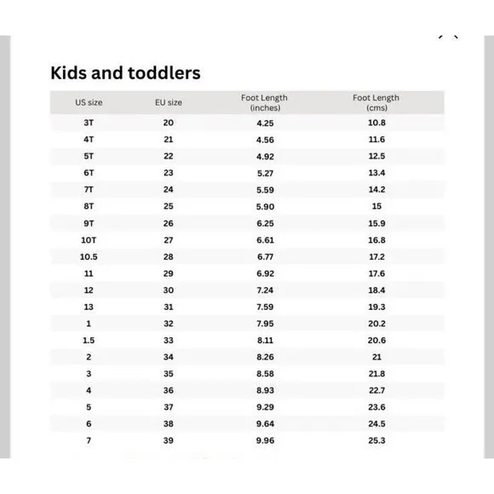Click the US size column header
This screenshot has height=494, width=494.
[89, 103]
